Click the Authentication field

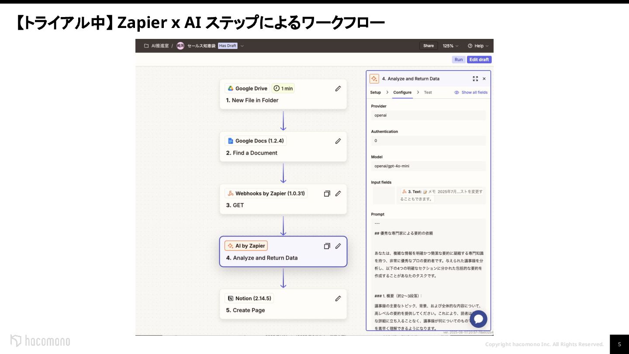pyautogui.click(x=428, y=141)
